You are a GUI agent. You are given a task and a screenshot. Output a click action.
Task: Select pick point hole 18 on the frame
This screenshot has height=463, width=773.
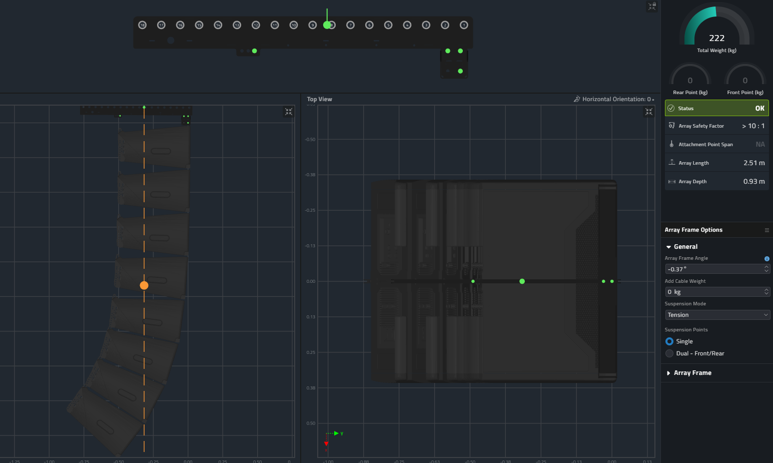coord(143,25)
